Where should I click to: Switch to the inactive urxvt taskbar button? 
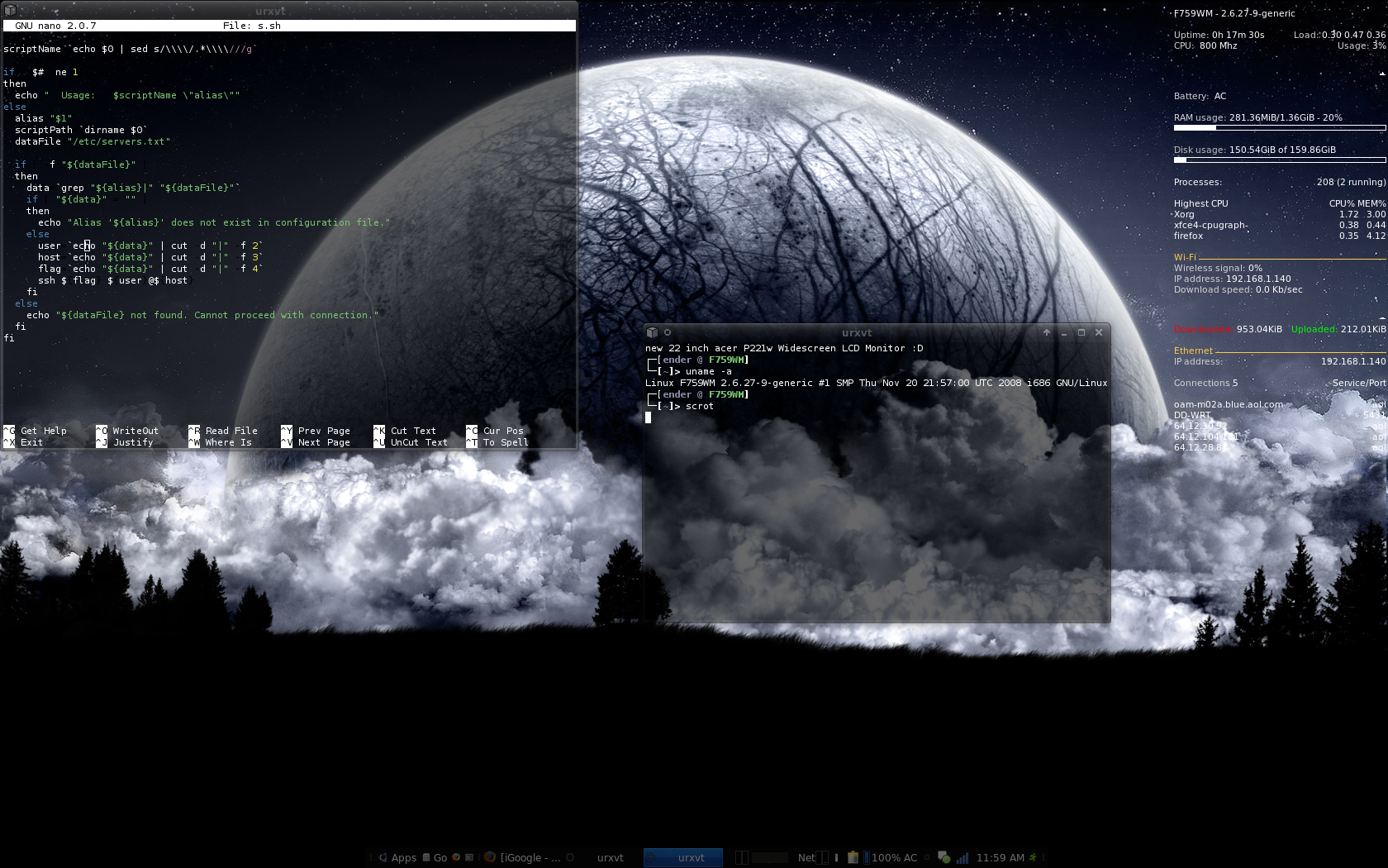pyautogui.click(x=610, y=857)
